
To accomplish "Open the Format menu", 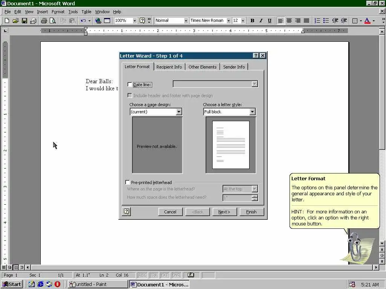I will 58,12.
